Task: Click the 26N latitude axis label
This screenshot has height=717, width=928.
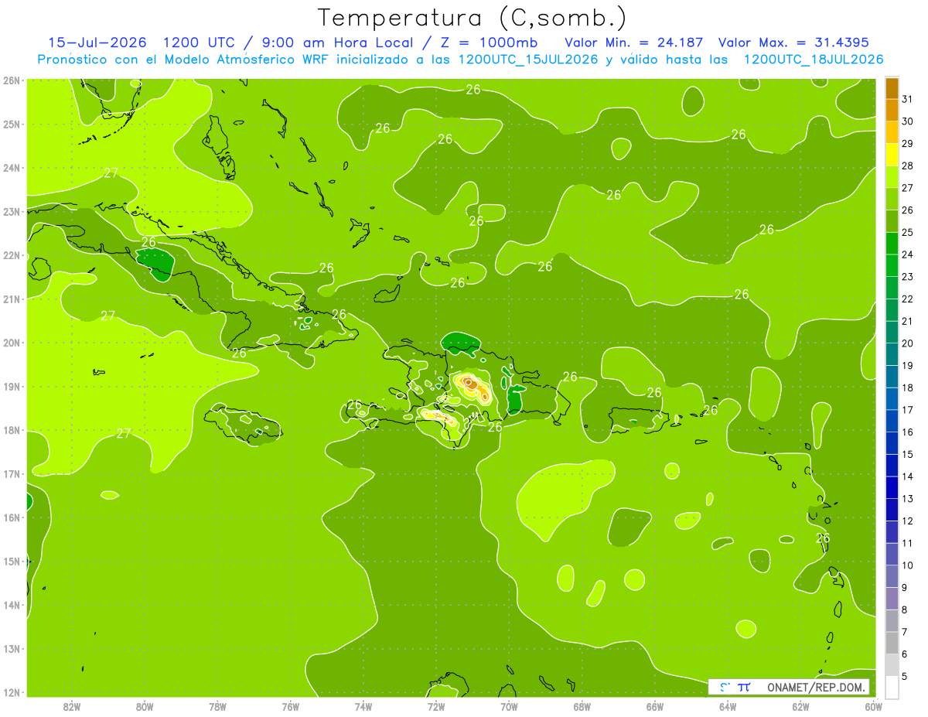Action: 11,80
